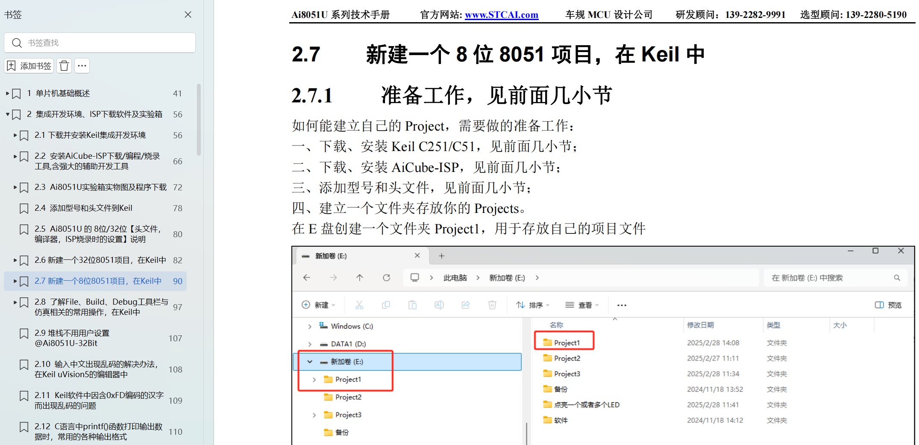Click Refresh icon in pictured Explorer window

pos(386,278)
